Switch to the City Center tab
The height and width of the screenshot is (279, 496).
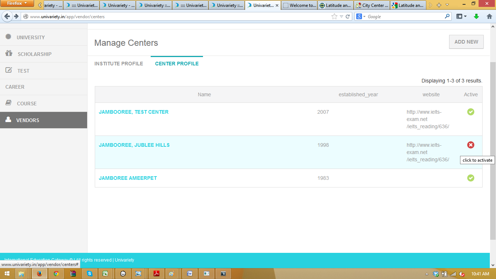coord(372,5)
